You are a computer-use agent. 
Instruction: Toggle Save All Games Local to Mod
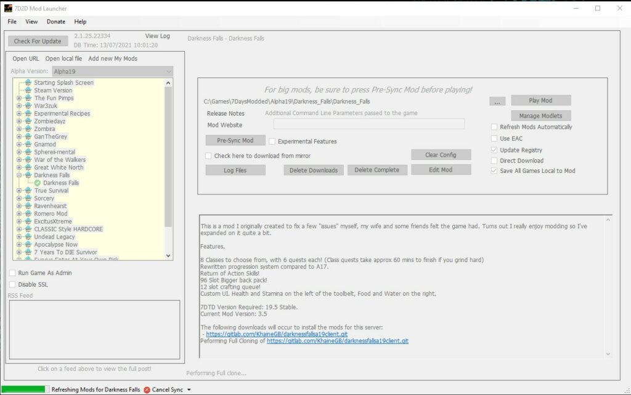click(x=494, y=171)
